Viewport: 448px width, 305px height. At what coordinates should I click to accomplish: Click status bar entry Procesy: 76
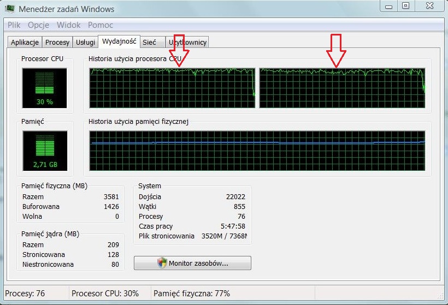25,294
